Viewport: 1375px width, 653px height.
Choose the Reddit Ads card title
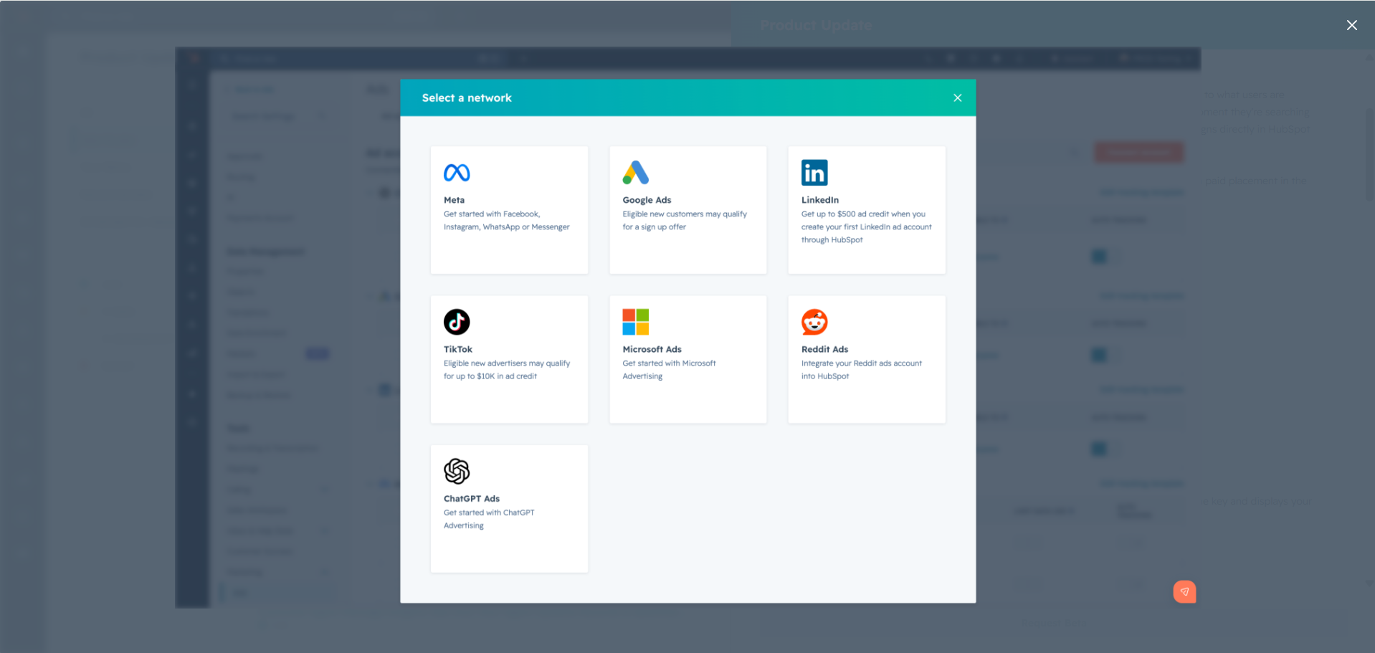(x=824, y=349)
